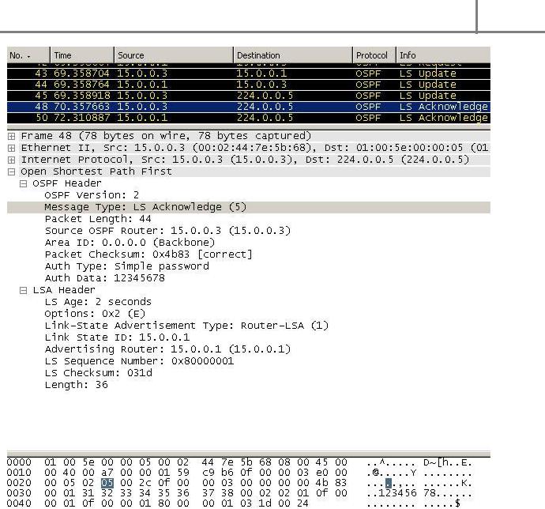Screen dimensions: 545x509
Task: Select Link State ID: 15.0.0.1 field
Action: pos(117,337)
